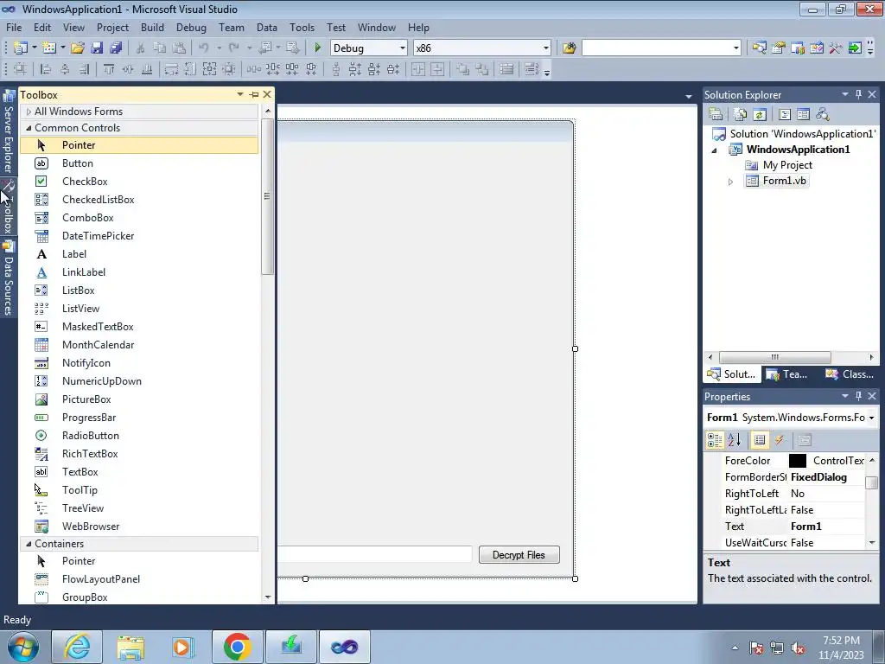The height and width of the screenshot is (664, 885).
Task: Open the Debug menu
Action: point(191,28)
